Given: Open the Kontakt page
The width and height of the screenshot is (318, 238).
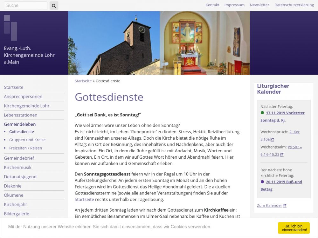Looking at the screenshot, I should 212,5.
